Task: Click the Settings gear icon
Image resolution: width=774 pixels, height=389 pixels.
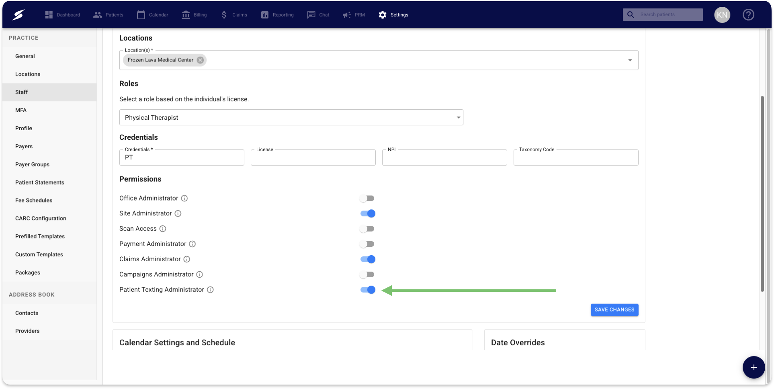Action: tap(383, 15)
